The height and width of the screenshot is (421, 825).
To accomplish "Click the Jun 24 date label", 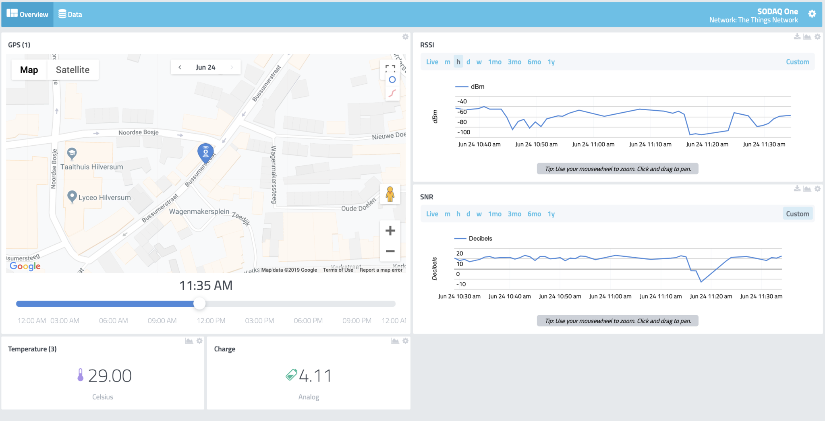I will (205, 67).
